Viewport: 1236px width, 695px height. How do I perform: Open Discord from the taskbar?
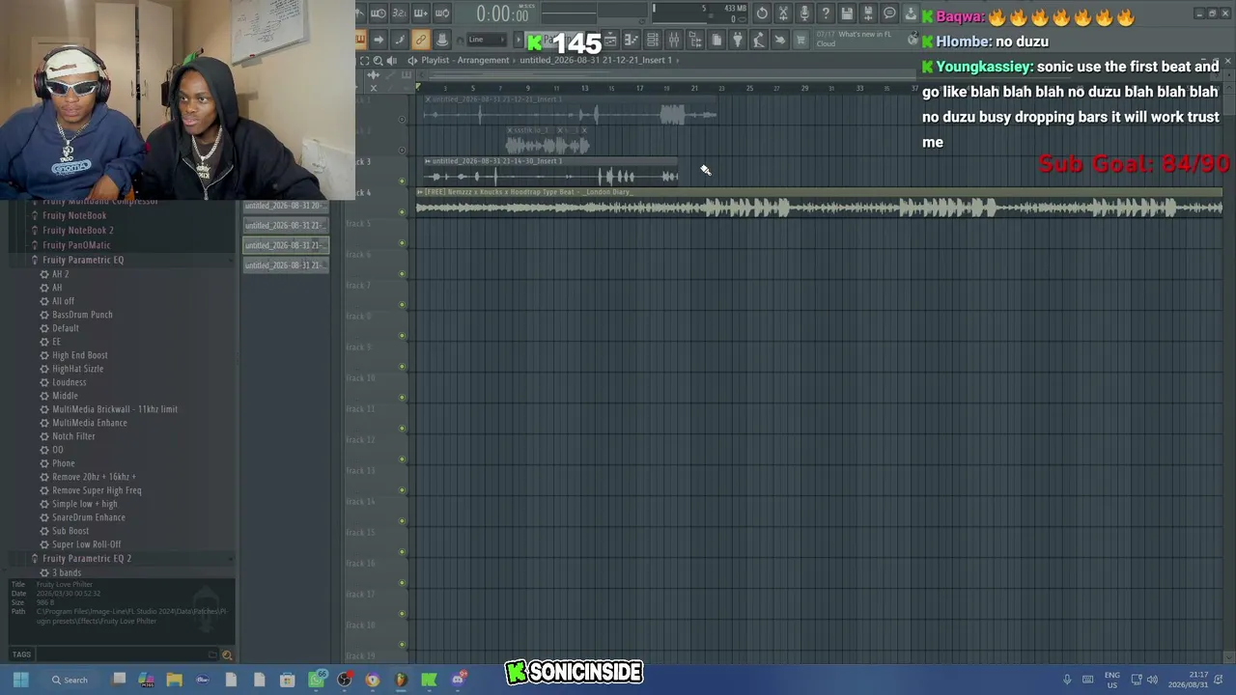click(458, 680)
